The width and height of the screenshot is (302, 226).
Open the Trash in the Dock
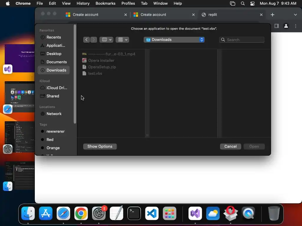[274, 213]
